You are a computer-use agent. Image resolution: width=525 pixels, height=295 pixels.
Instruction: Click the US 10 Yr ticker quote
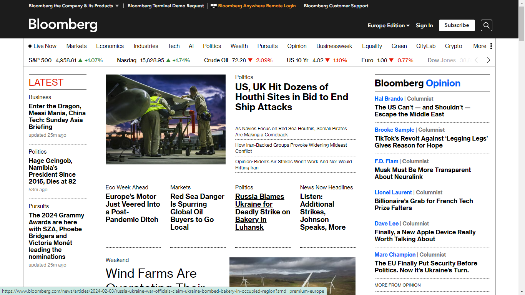tap(317, 60)
